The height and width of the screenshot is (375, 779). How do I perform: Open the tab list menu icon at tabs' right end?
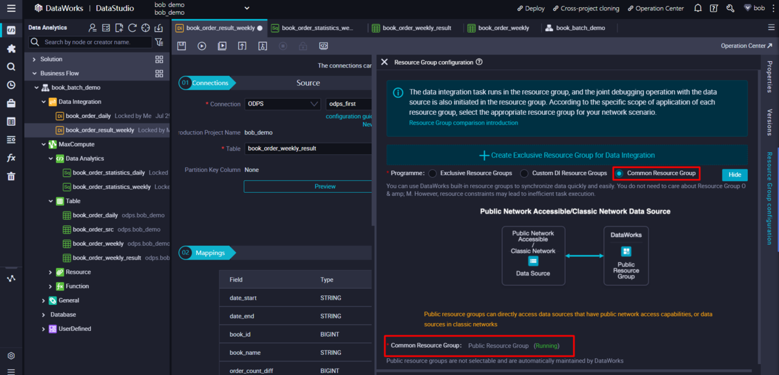pyautogui.click(x=770, y=28)
